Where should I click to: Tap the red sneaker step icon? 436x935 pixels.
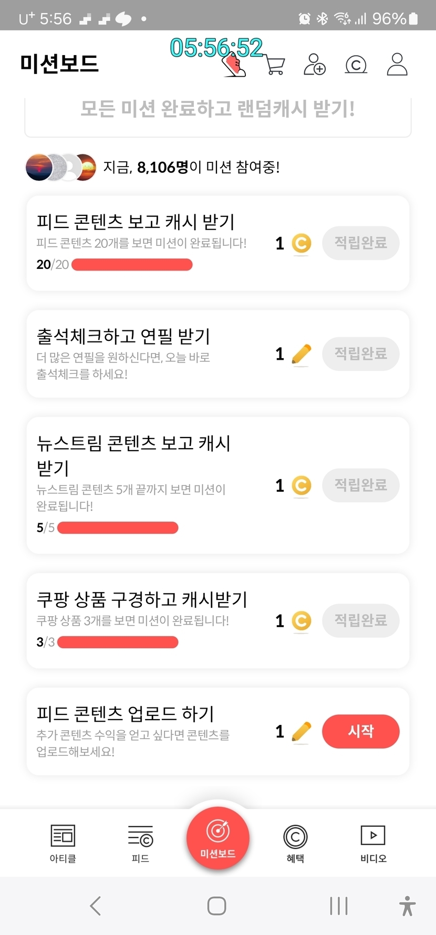234,66
